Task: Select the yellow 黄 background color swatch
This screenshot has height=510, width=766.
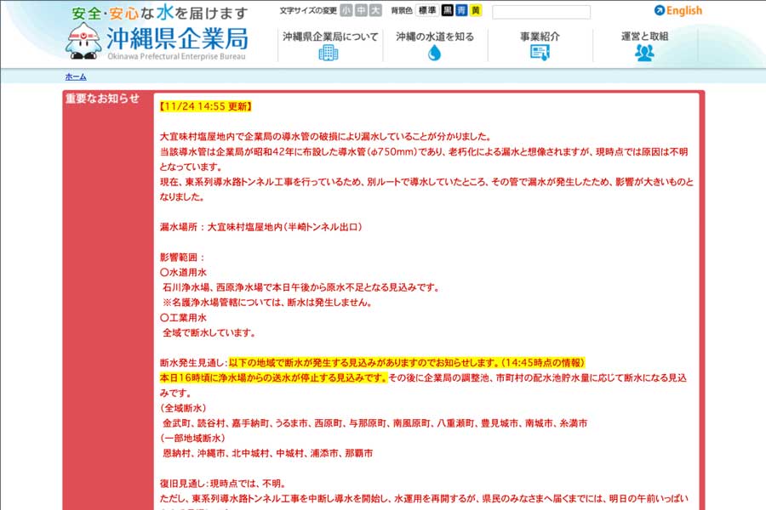Action: 476,9
